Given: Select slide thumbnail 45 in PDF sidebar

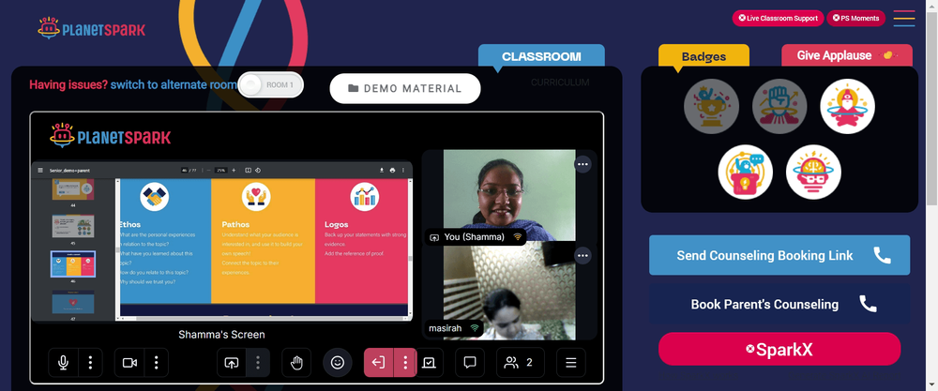Looking at the screenshot, I should pyautogui.click(x=72, y=227).
